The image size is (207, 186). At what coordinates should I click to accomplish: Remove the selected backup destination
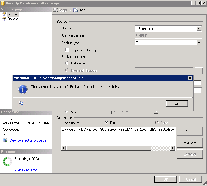(189, 143)
